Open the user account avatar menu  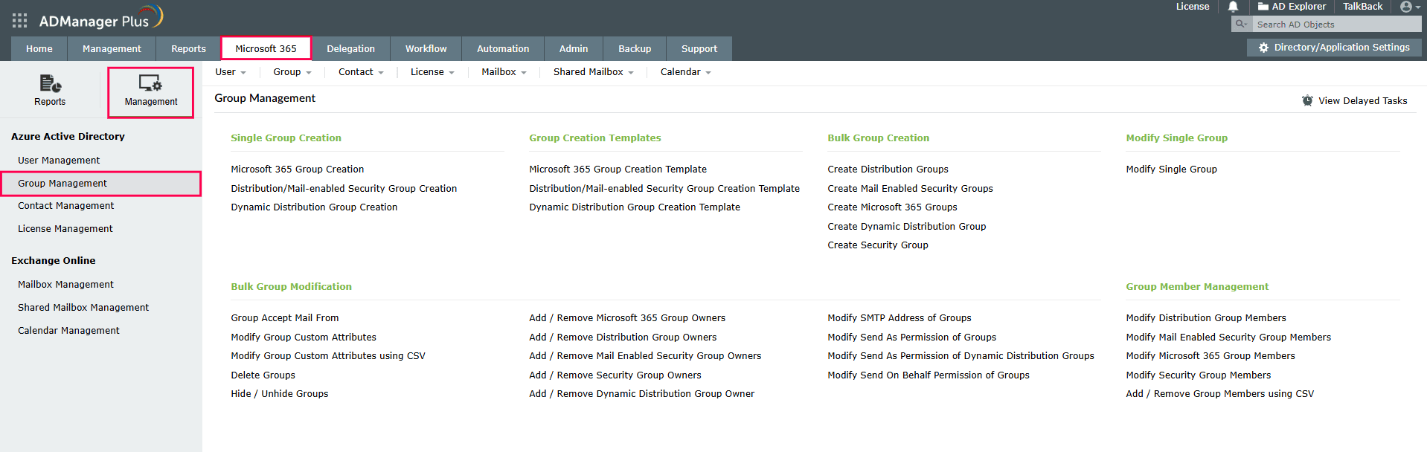pyautogui.click(x=1410, y=7)
